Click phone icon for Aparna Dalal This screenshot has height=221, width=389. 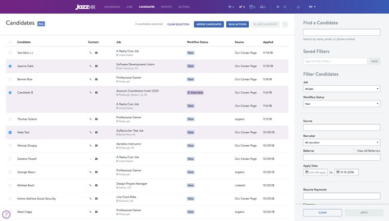(x=91, y=66)
